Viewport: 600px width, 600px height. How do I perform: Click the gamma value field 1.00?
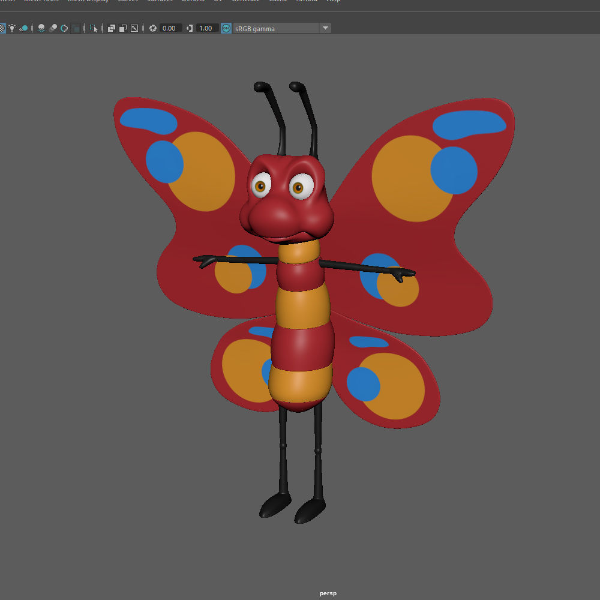(x=208, y=28)
